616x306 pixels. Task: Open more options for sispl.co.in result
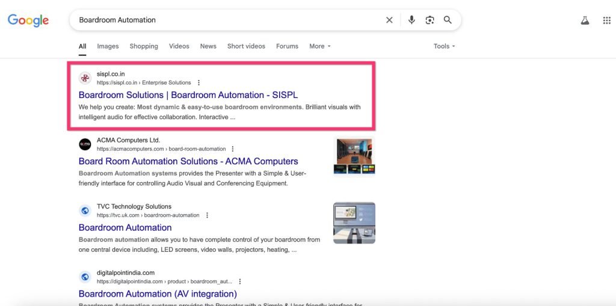click(x=199, y=82)
